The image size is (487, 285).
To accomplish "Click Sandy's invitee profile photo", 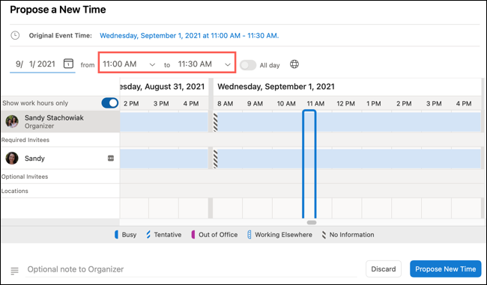I will pyautogui.click(x=12, y=158).
